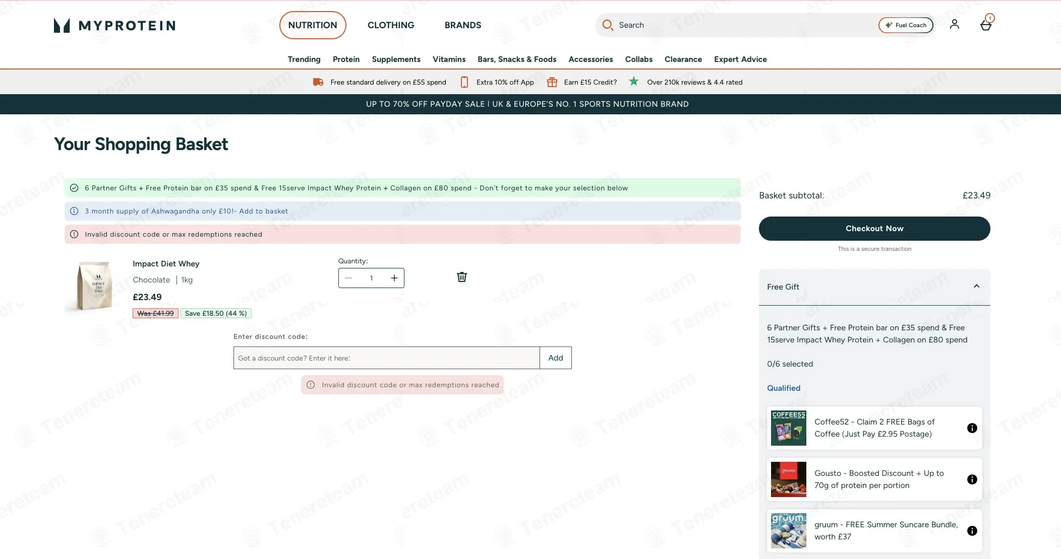
Task: Click the Myprotein logo
Action: (x=114, y=25)
